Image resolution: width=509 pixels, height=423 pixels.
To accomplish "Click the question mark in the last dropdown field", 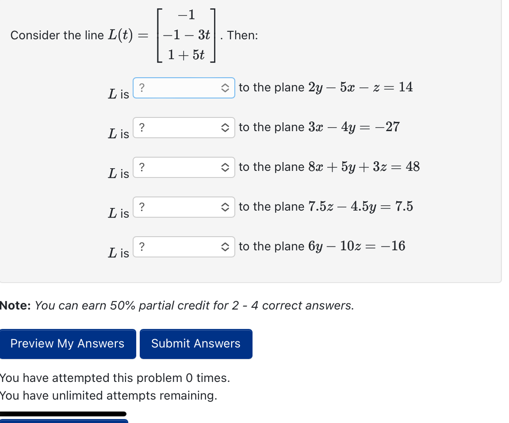I will 142,247.
